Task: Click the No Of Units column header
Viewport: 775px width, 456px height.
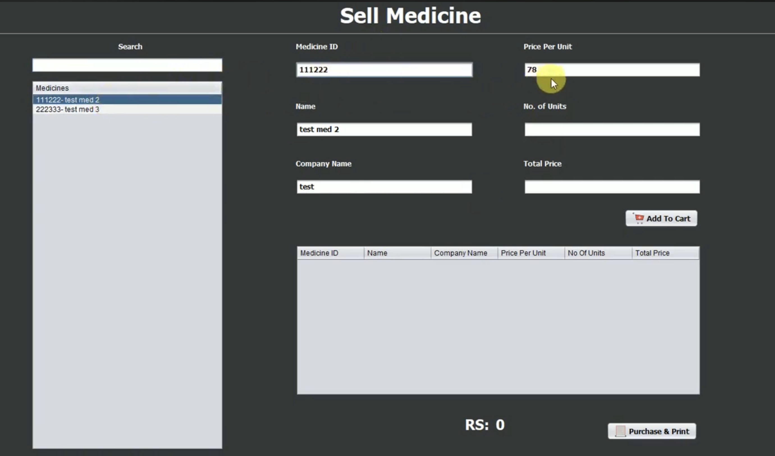Action: tap(598, 253)
